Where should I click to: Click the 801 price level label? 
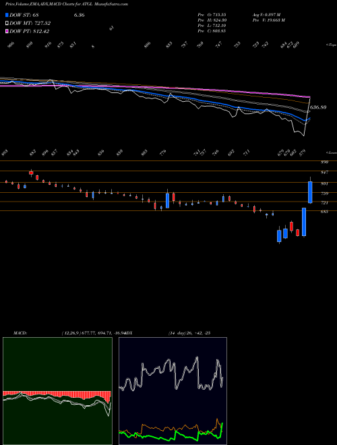pos(325,183)
